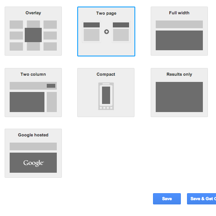This screenshot has height=216, width=216.
Task: Click the Overlay title label
Action: click(x=33, y=13)
